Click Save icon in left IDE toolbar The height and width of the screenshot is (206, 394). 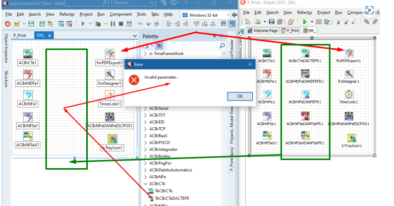pyautogui.click(x=31, y=24)
